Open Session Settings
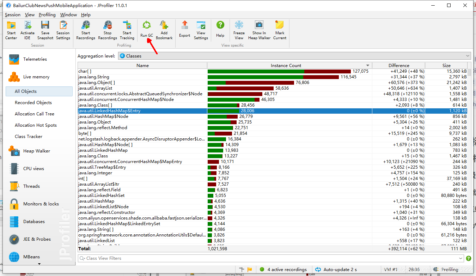476x276 pixels. (x=63, y=30)
